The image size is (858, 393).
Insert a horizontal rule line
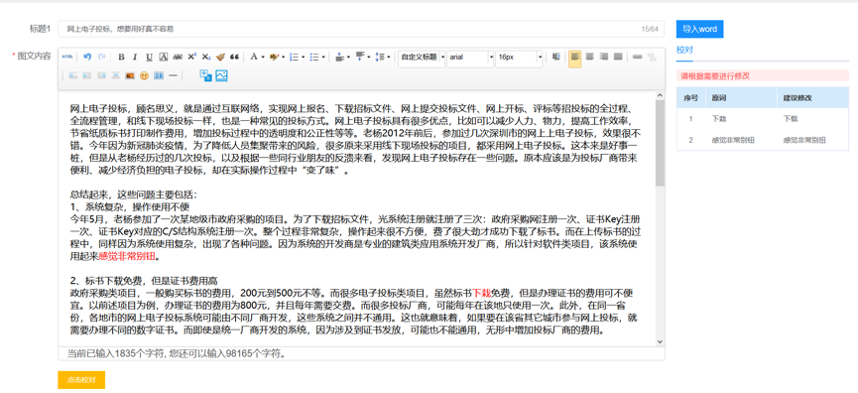(173, 75)
